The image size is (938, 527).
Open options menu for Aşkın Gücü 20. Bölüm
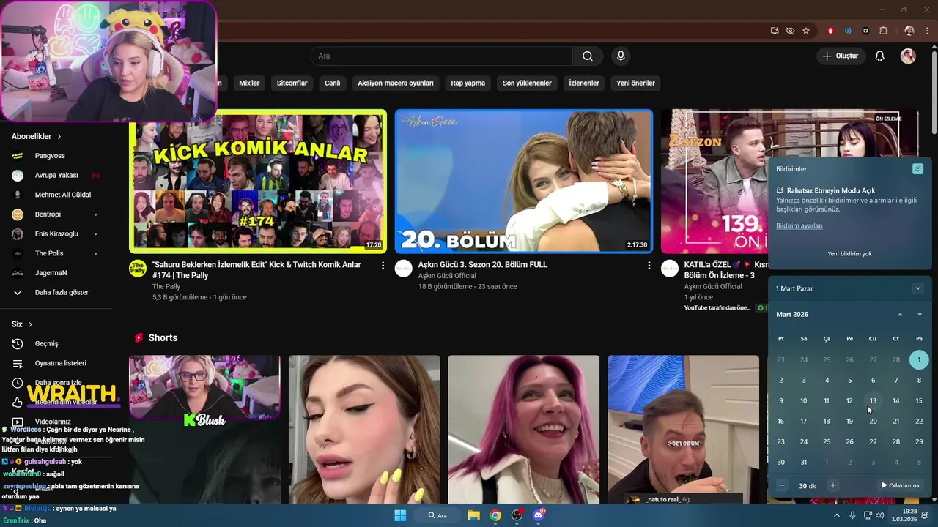649,266
